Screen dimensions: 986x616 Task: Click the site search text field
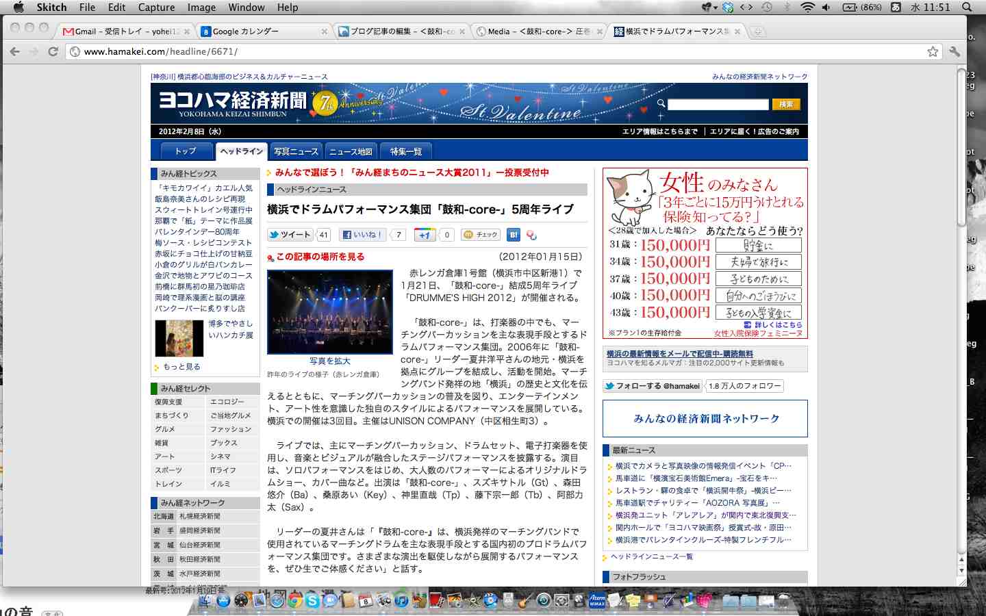click(x=718, y=104)
